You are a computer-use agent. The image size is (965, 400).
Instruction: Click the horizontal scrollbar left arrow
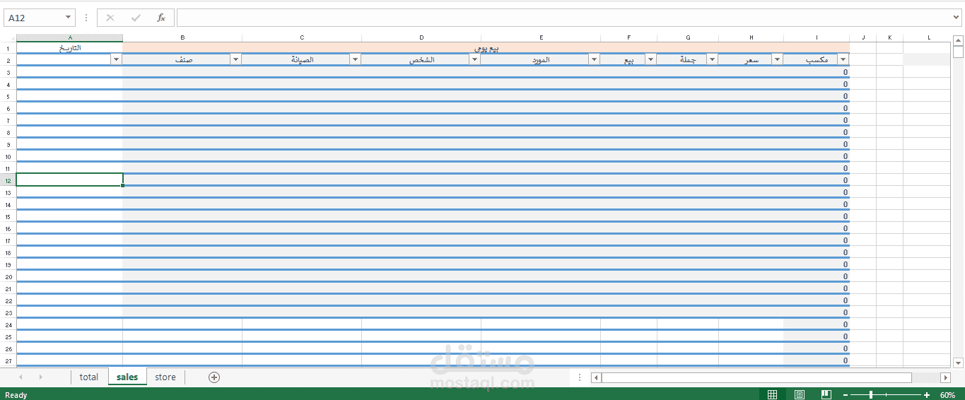pos(596,377)
